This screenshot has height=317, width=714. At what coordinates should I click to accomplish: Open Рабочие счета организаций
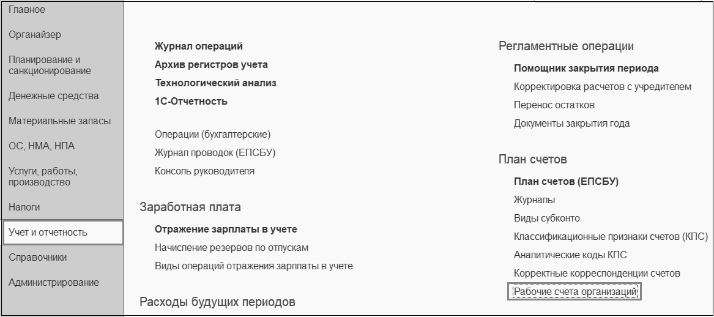click(575, 292)
